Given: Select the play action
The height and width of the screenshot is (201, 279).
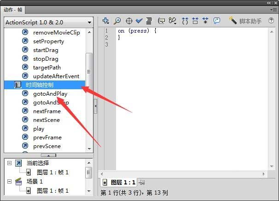Looking at the screenshot, I should click(x=39, y=129).
